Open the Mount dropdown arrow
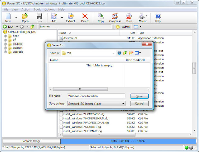Viewport: 199px width, 152px height. click(x=146, y=16)
